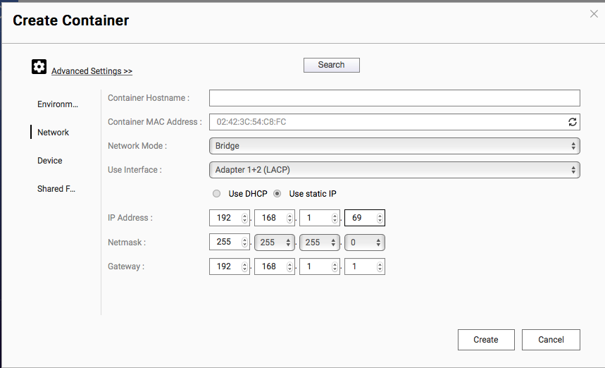This screenshot has height=368, width=605.
Task: Click the Cancel button
Action: point(551,340)
